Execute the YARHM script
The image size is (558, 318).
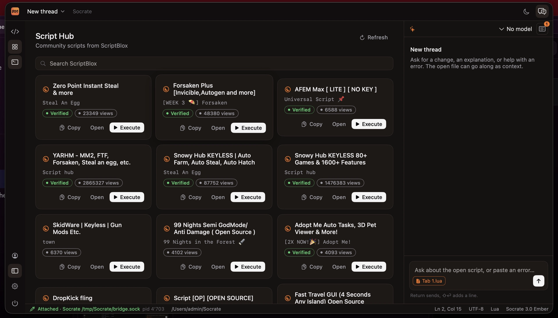tap(127, 197)
